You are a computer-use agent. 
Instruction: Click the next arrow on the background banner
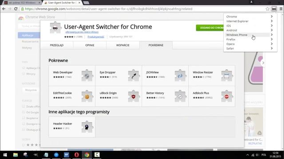263,63
